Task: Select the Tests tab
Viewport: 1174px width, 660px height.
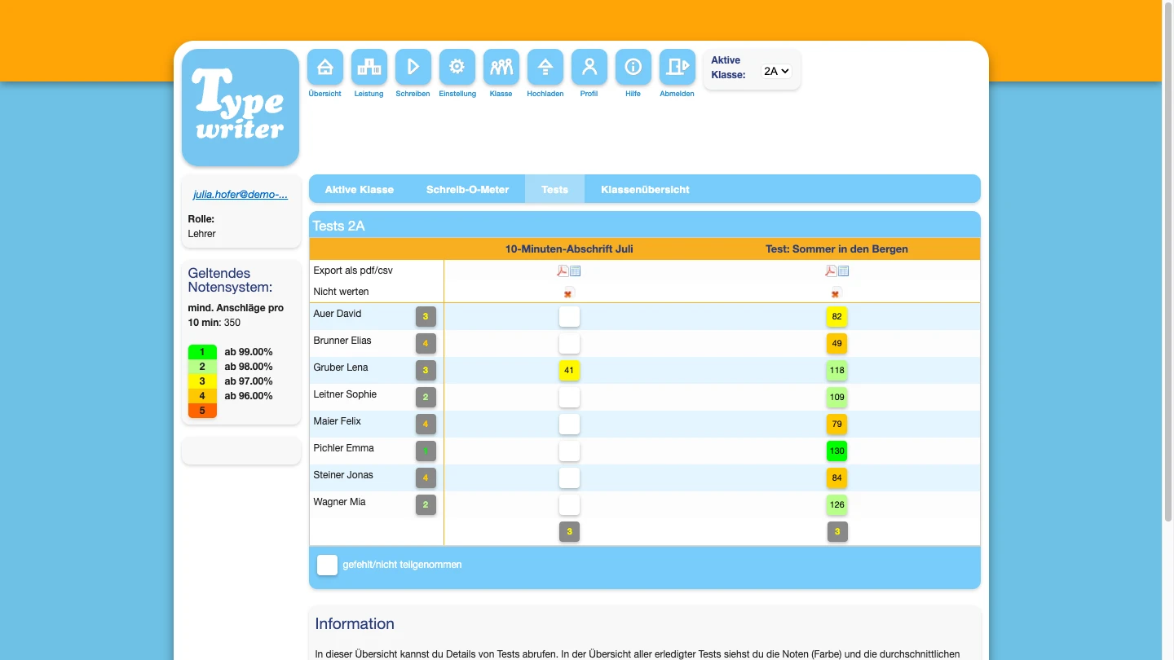Action: tap(555, 189)
